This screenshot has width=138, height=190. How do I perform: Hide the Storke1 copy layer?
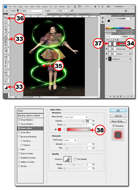pos(106,49)
